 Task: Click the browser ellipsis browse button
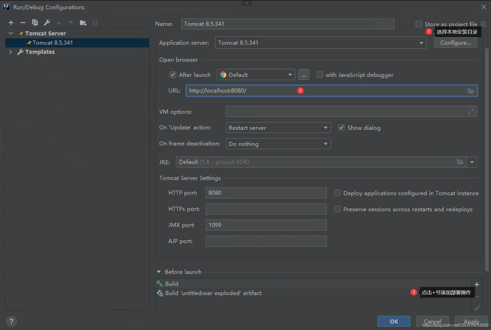[304, 75]
